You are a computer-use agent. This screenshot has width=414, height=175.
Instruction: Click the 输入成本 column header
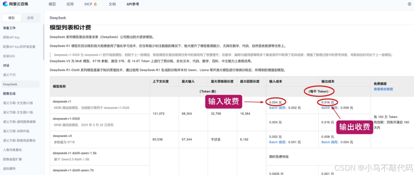(x=276, y=81)
